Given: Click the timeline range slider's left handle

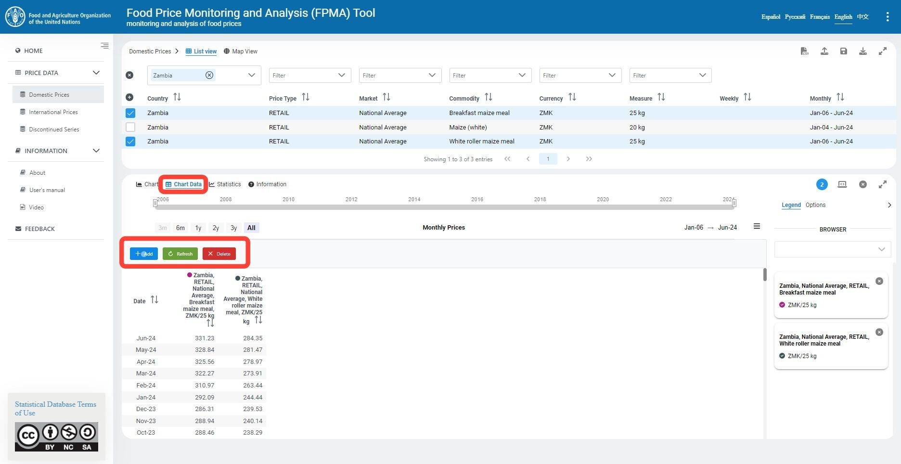Looking at the screenshot, I should 155,203.
